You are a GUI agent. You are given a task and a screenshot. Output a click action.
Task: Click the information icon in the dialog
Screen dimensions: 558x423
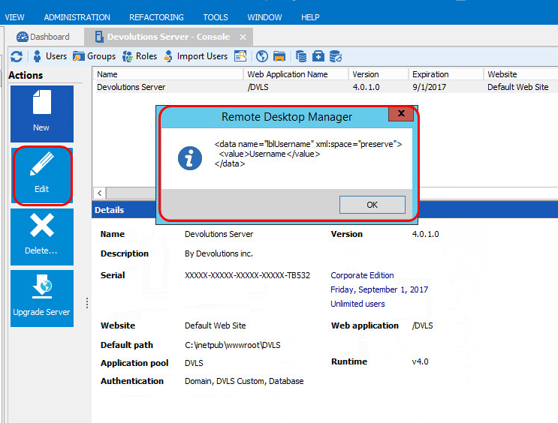click(x=190, y=158)
